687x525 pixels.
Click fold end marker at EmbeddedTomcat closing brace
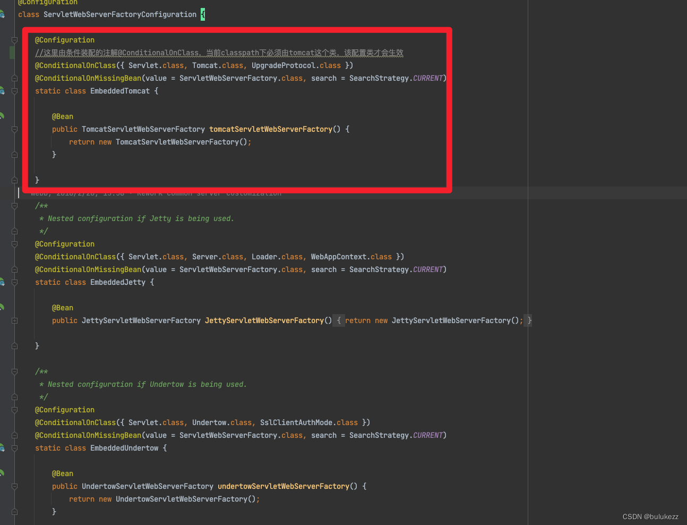pyautogui.click(x=14, y=180)
